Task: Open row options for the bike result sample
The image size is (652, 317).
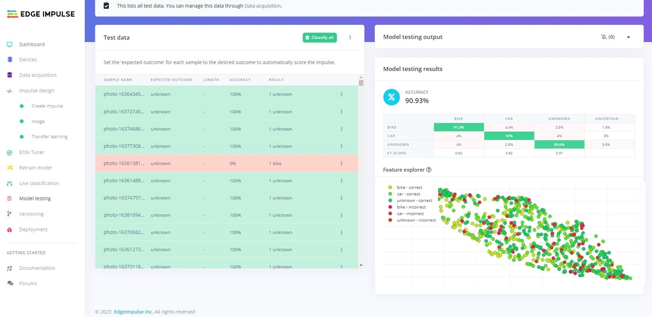Action: click(341, 163)
